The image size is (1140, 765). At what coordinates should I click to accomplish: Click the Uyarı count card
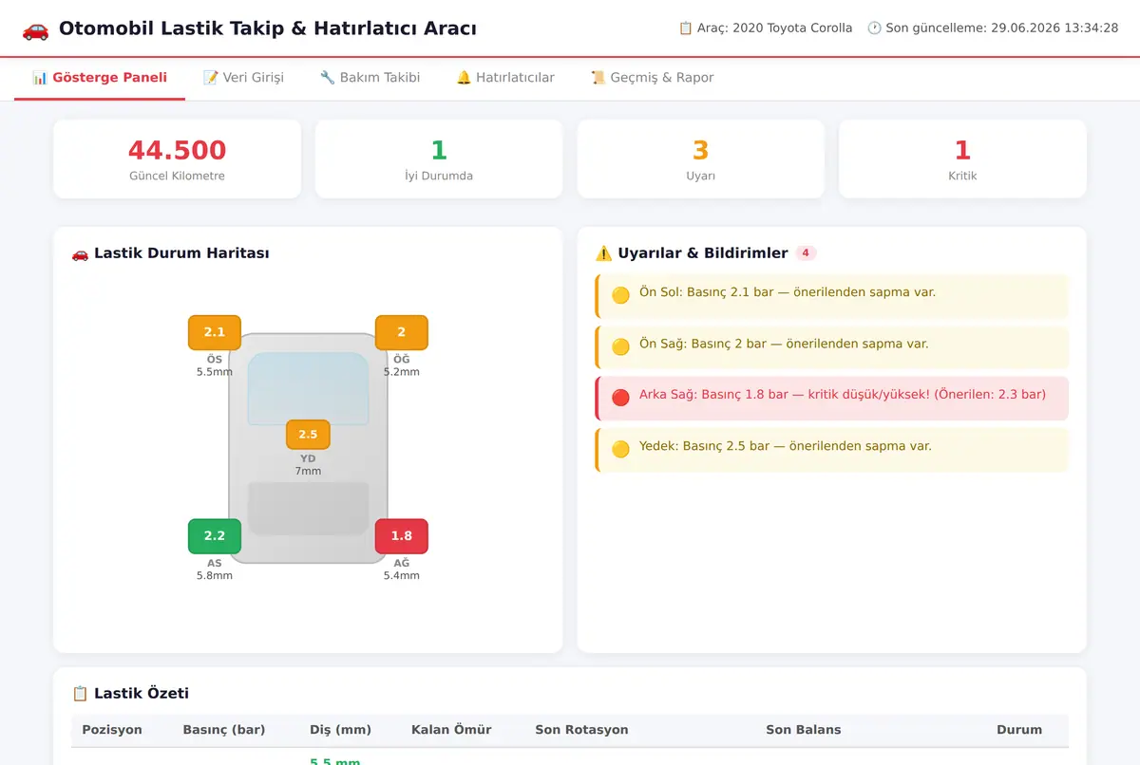point(701,159)
